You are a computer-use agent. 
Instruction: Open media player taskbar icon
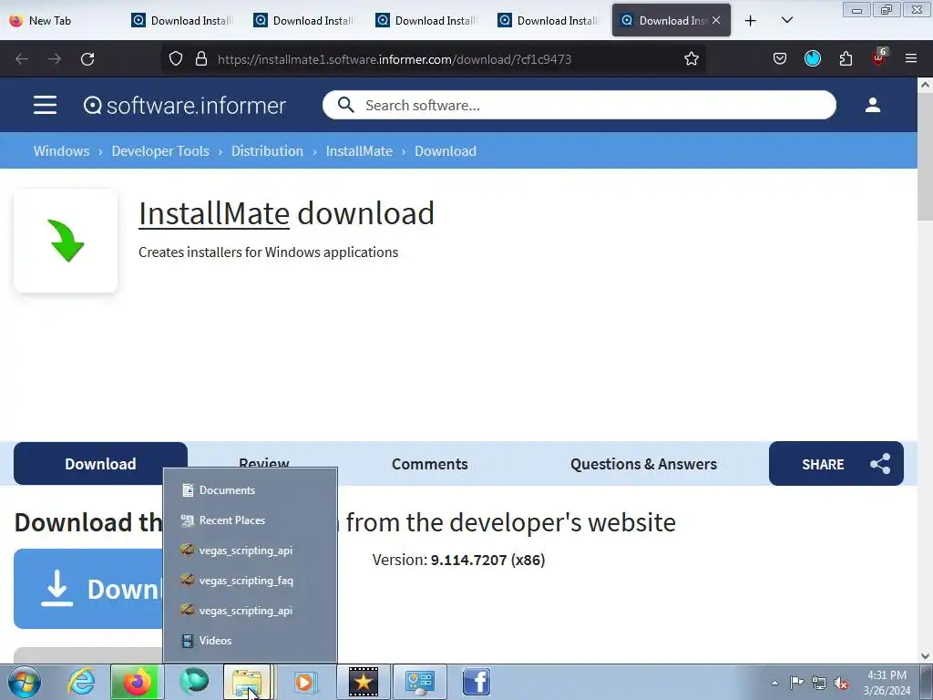click(x=306, y=682)
